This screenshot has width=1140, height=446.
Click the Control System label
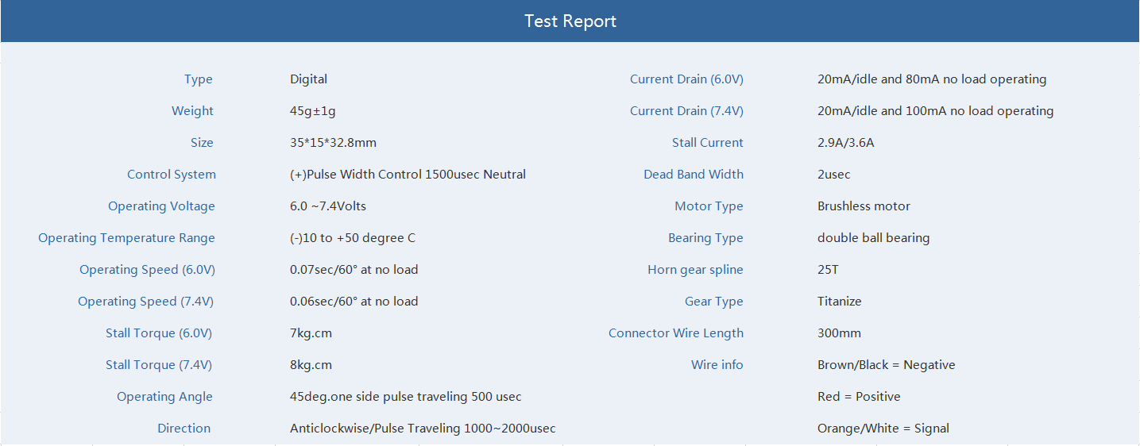(x=172, y=175)
